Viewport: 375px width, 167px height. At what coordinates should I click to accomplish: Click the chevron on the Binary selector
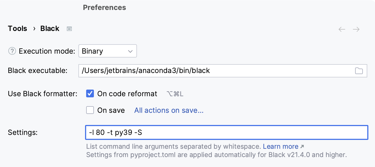130,51
